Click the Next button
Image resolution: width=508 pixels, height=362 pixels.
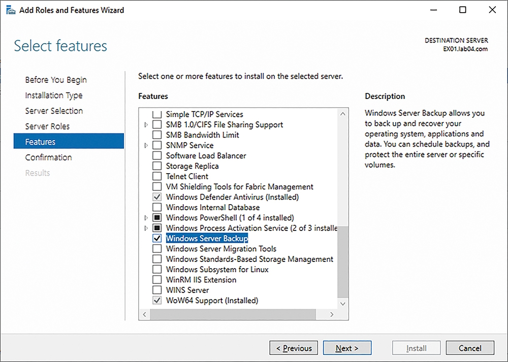point(347,348)
